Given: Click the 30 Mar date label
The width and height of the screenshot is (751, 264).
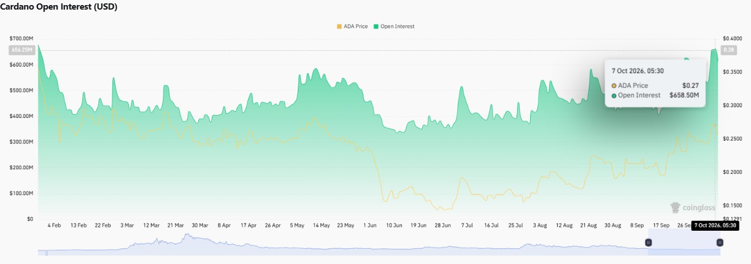Looking at the screenshot, I should coord(200,225).
